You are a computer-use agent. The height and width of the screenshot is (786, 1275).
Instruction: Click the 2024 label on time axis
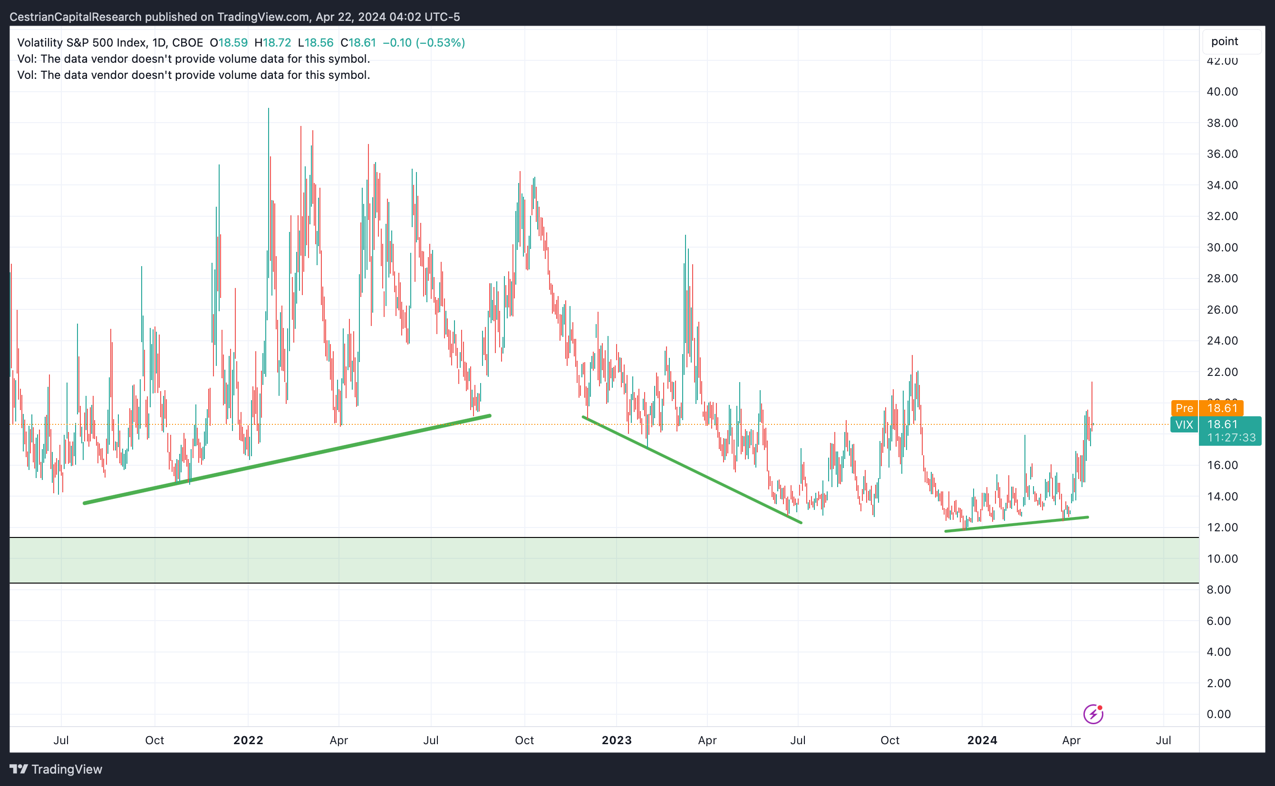click(982, 740)
